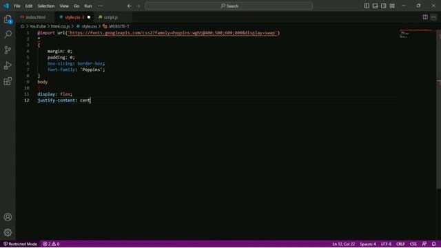Screen dimensions: 441x248
Task: Open Extensions view
Action: click(x=8, y=81)
